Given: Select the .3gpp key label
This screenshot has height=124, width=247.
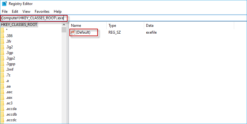Looking at the screenshot, I should coord(10,64).
